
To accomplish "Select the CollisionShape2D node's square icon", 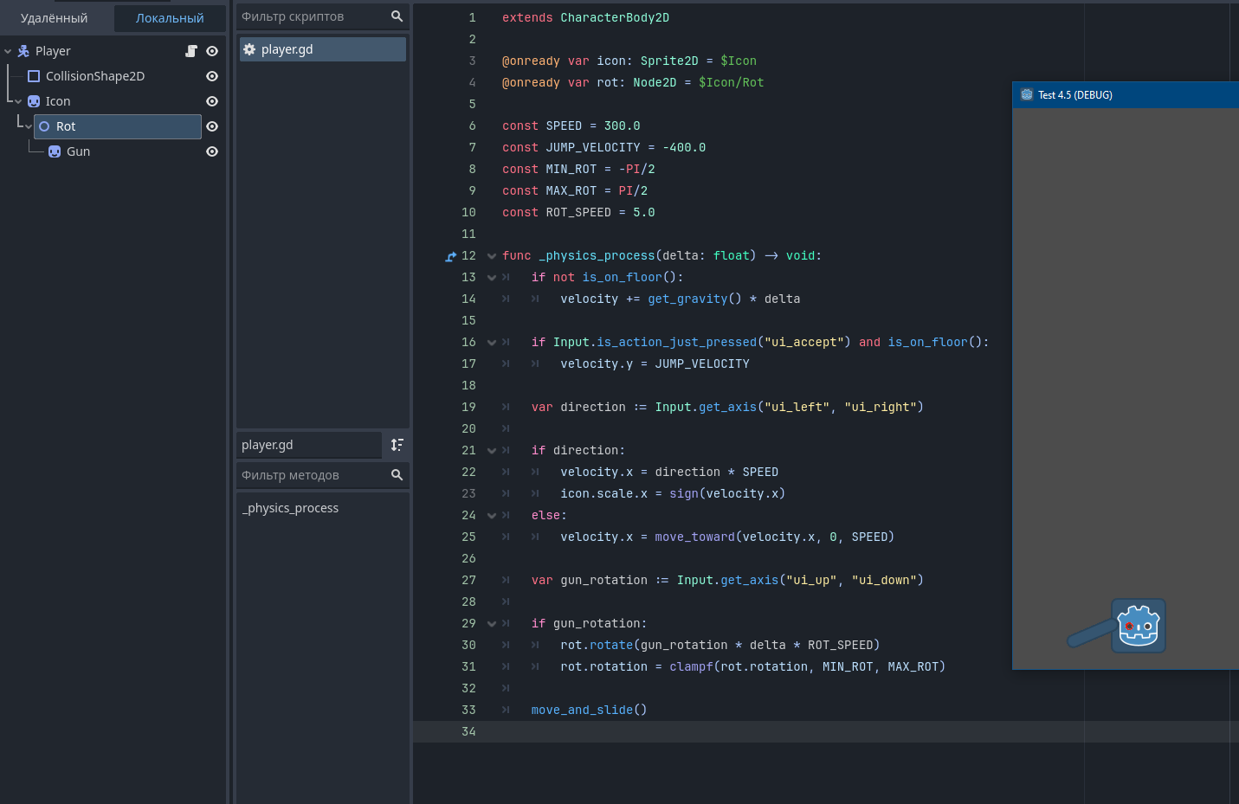I will click(34, 76).
